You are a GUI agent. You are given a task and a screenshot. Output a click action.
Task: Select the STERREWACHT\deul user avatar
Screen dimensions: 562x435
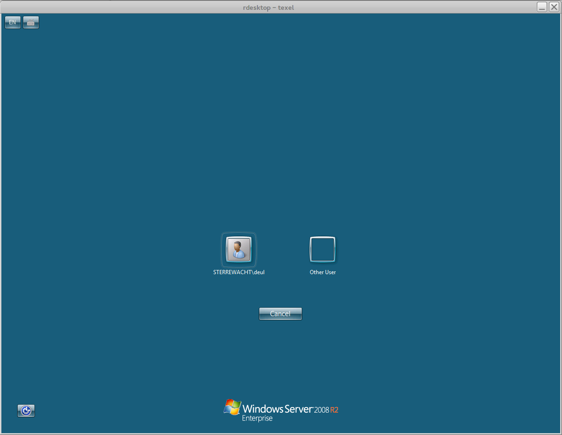[x=239, y=249]
